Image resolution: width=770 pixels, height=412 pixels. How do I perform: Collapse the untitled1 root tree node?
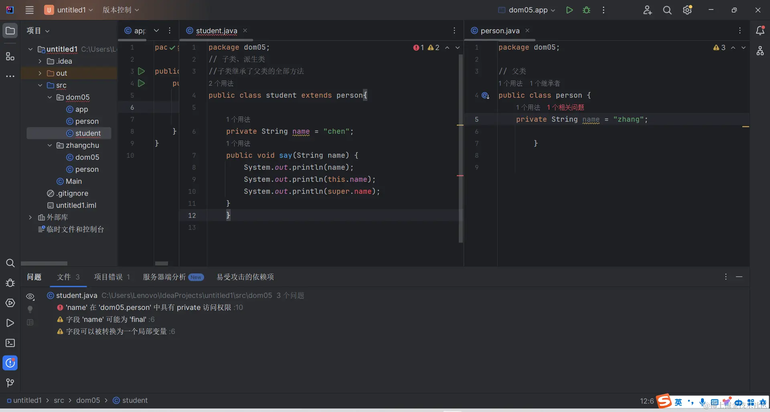pos(30,49)
